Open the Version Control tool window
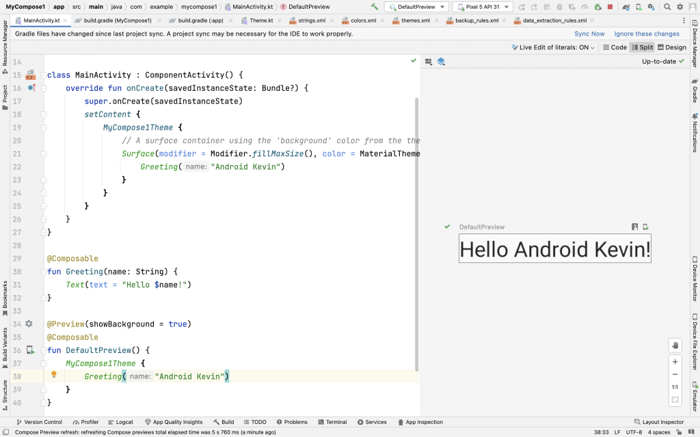The height and width of the screenshot is (437, 700). 39,422
